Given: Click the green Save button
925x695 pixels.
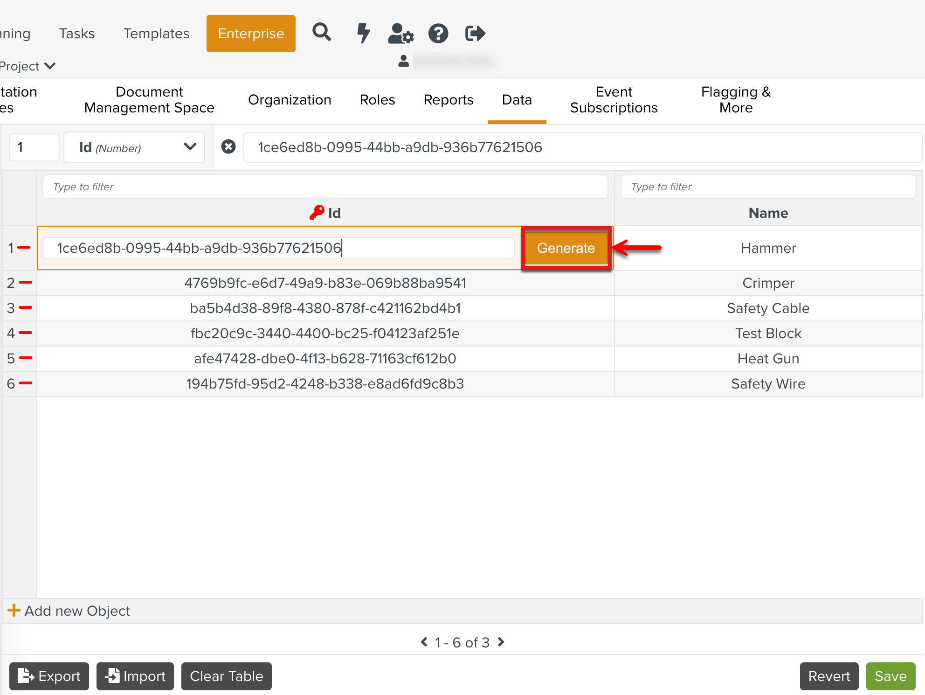Looking at the screenshot, I should pos(890,676).
